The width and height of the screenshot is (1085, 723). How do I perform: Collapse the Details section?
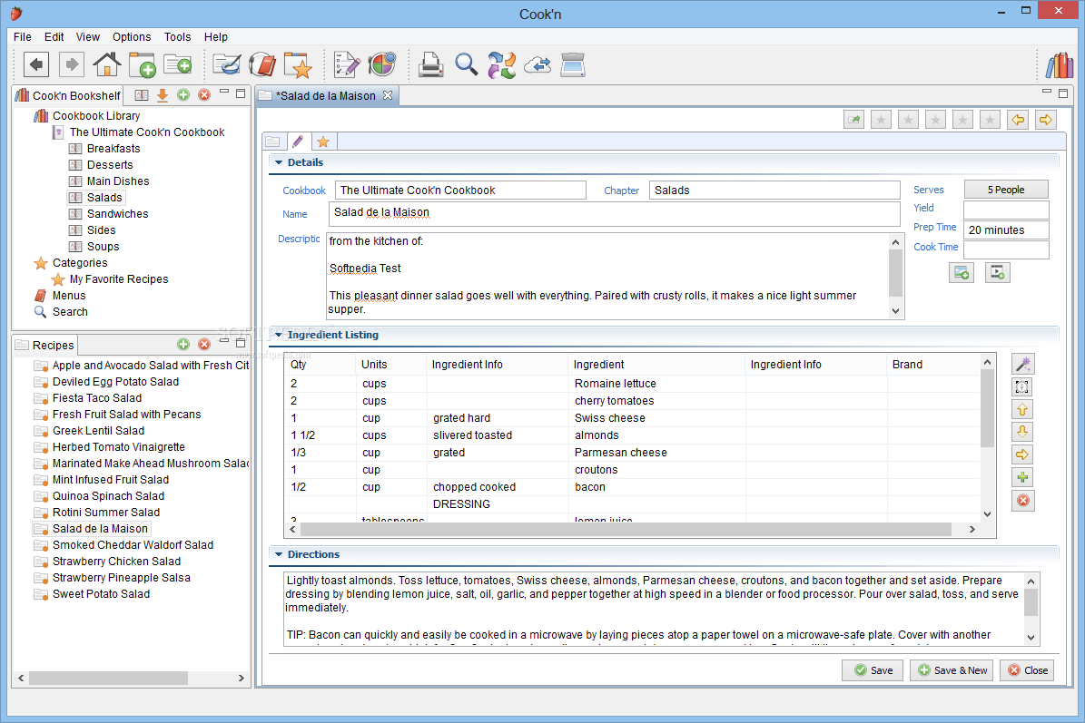point(279,162)
